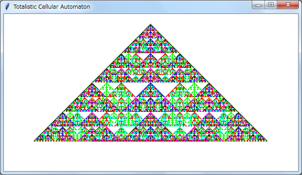Click the top apex of the colored triangle
Image resolution: width=302 pixels, height=175 pixels.
[151, 25]
